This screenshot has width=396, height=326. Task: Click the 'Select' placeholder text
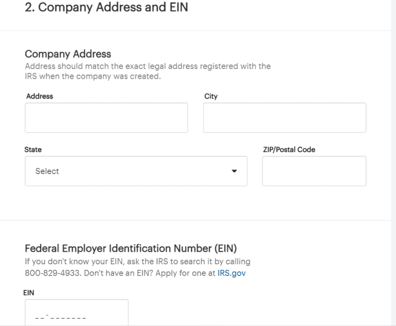[47, 171]
